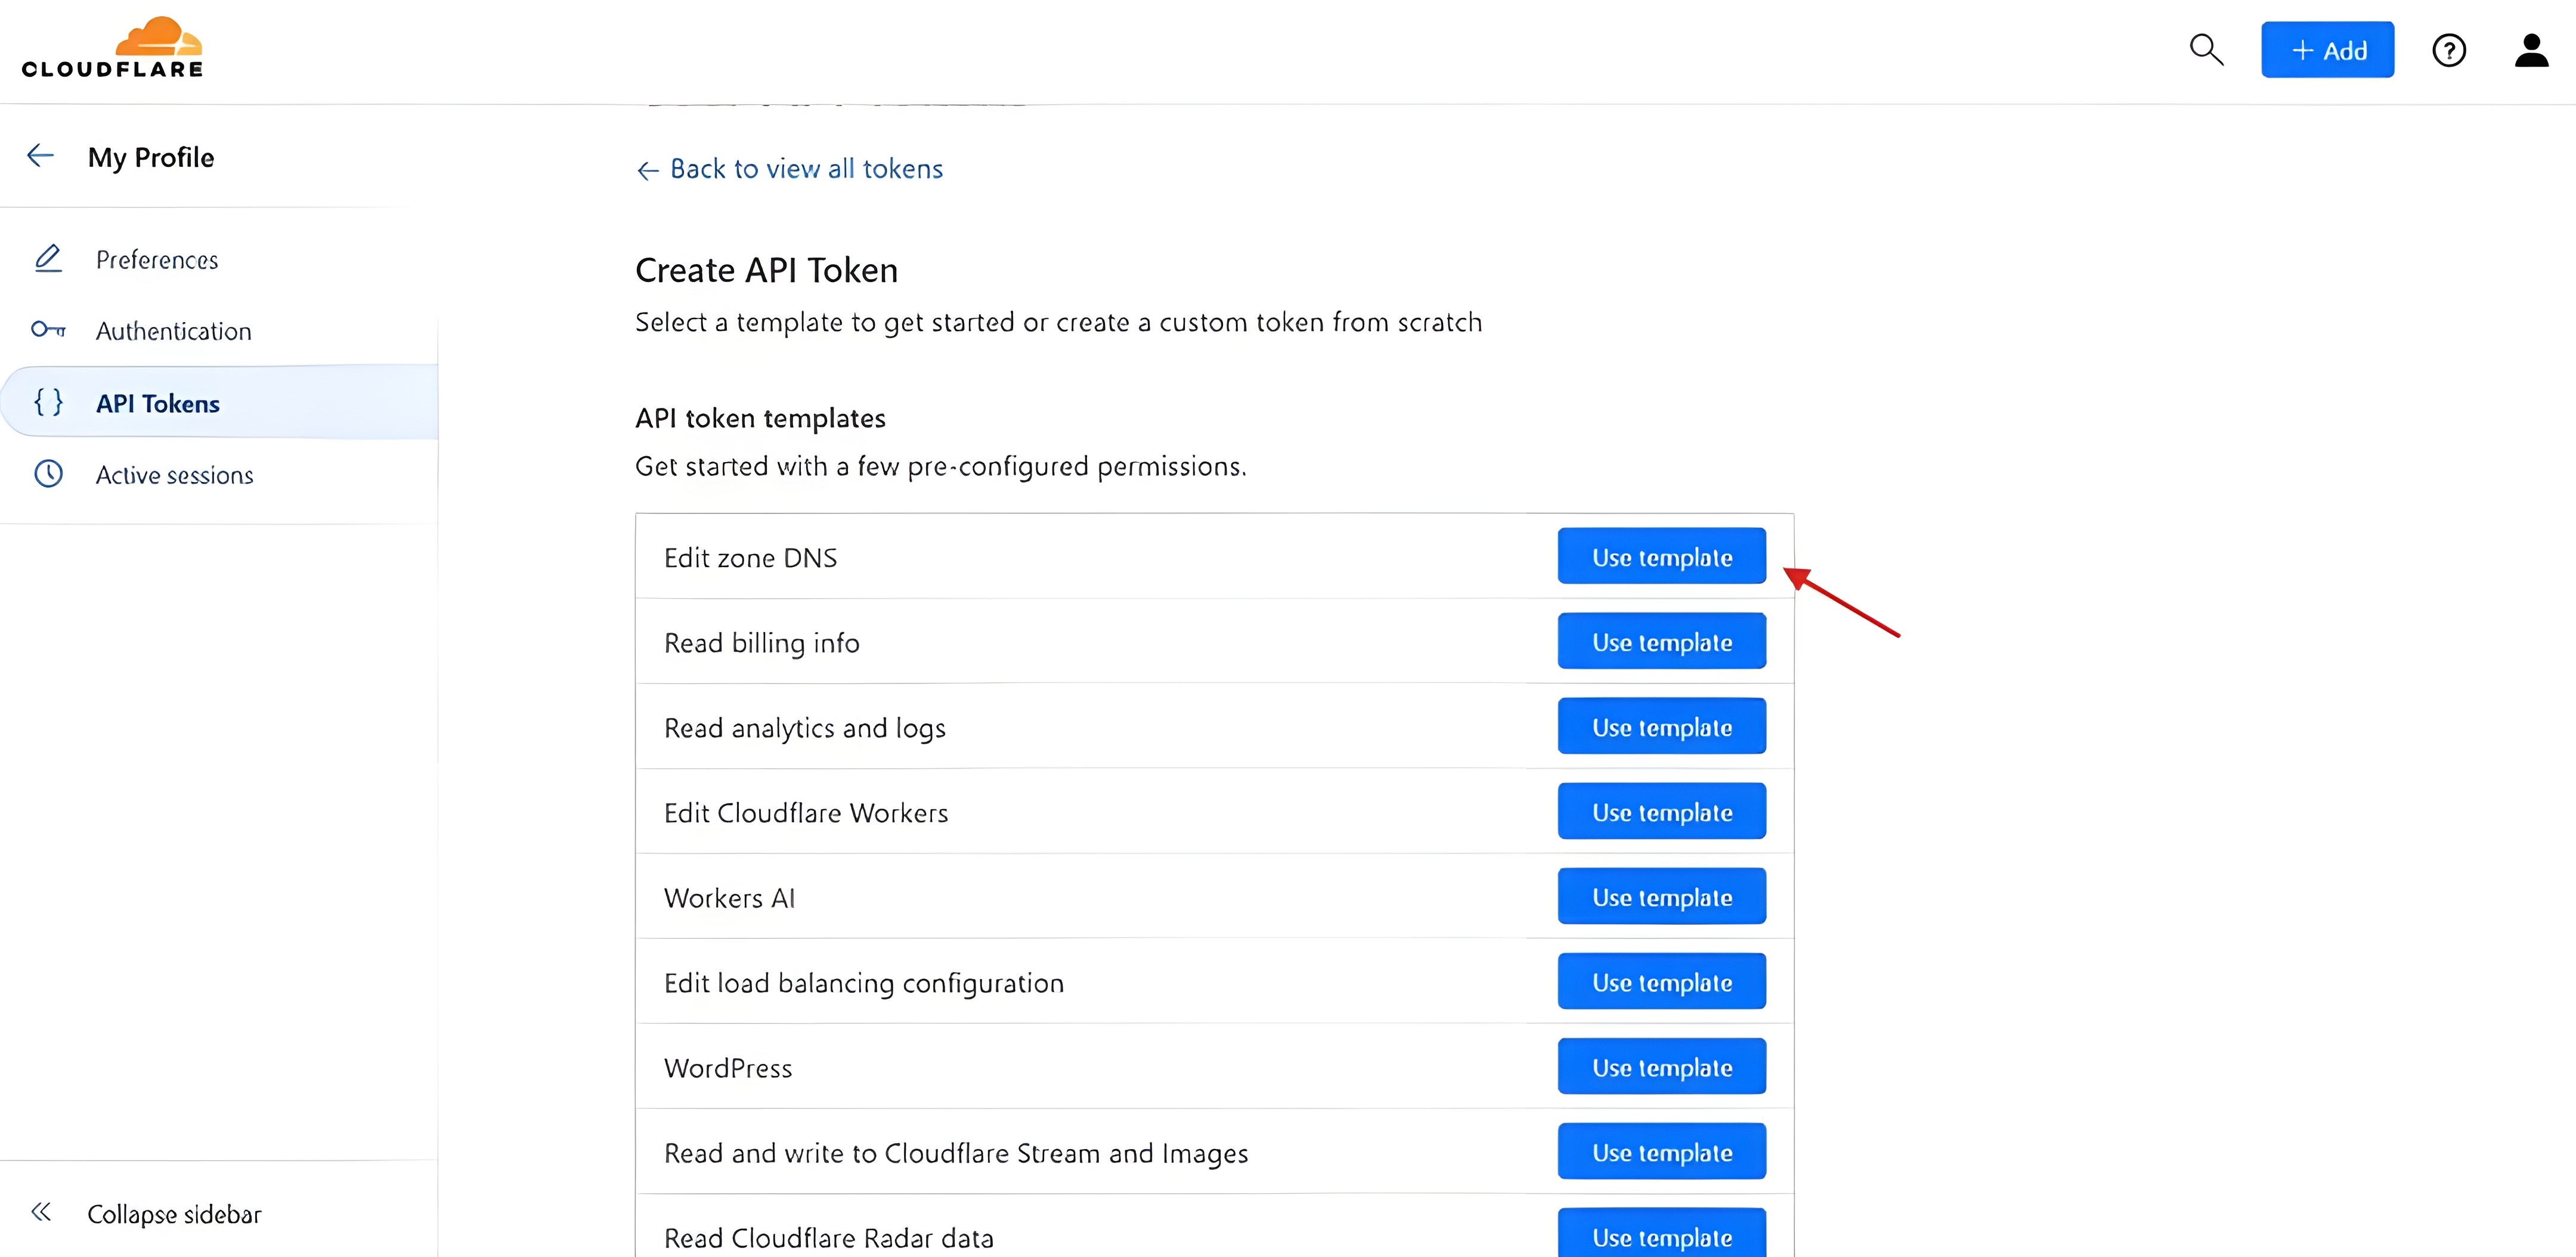
Task: Click Read and write to Cloudflare Stream text
Action: click(x=956, y=1154)
